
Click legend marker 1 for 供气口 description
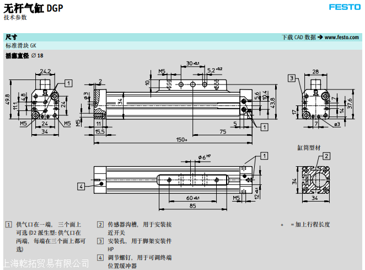(x=8, y=225)
